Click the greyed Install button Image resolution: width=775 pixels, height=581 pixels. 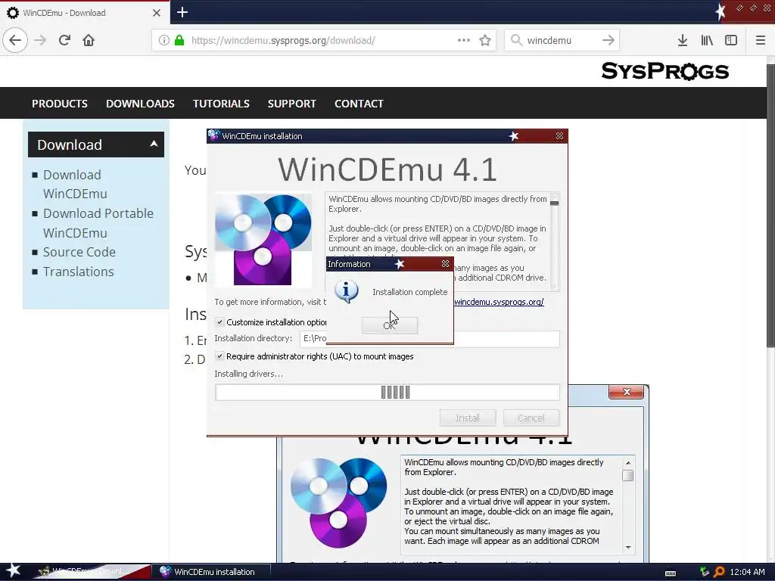point(468,418)
